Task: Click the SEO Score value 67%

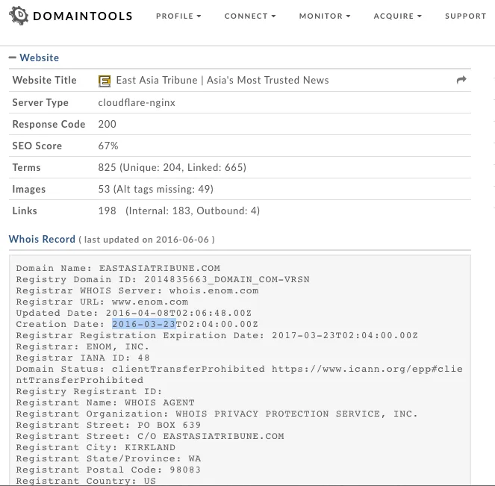Action: [108, 146]
